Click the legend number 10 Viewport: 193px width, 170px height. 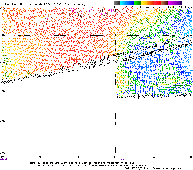point(128,7)
